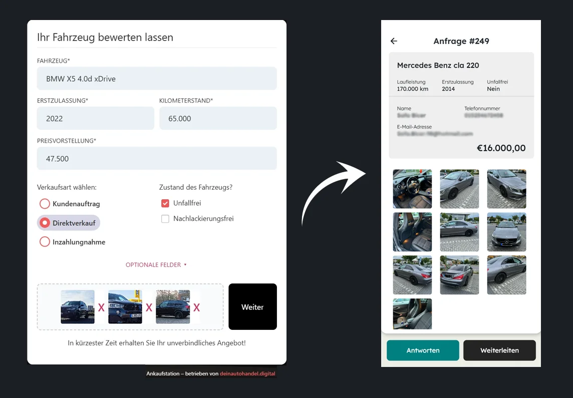This screenshot has width=573, height=398.
Task: Open the front-view Mercedes thumbnail in the second row
Action: [506, 232]
